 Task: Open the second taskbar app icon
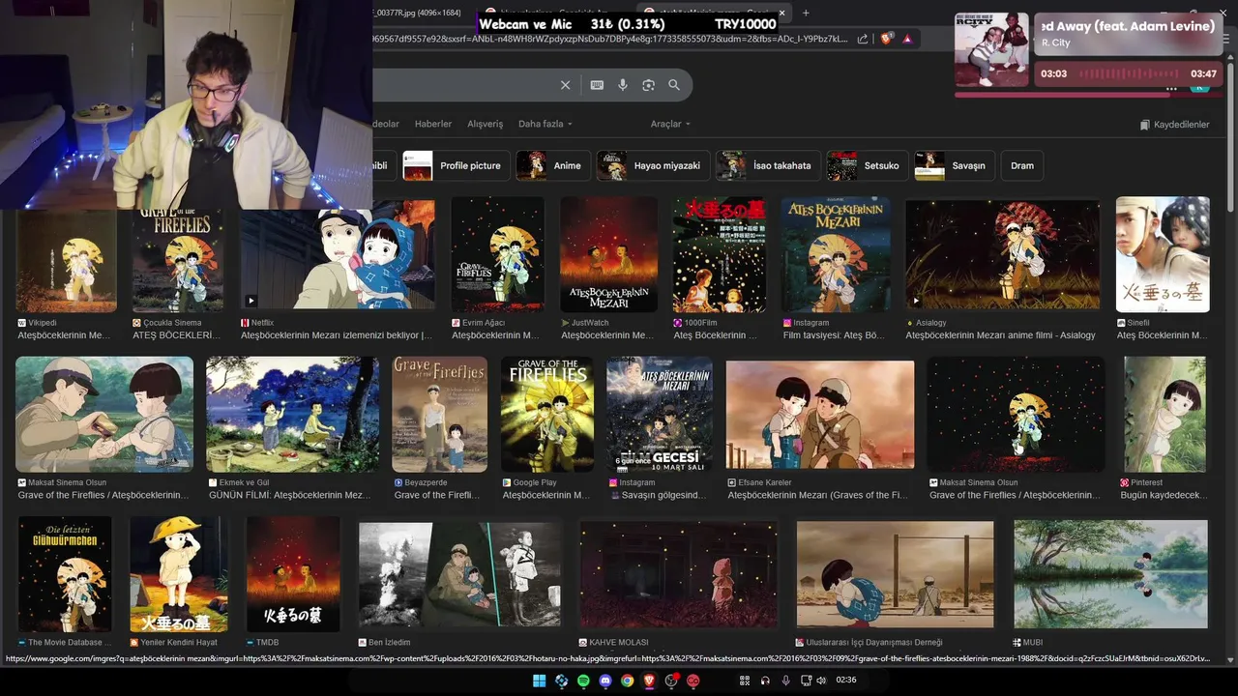[561, 681]
